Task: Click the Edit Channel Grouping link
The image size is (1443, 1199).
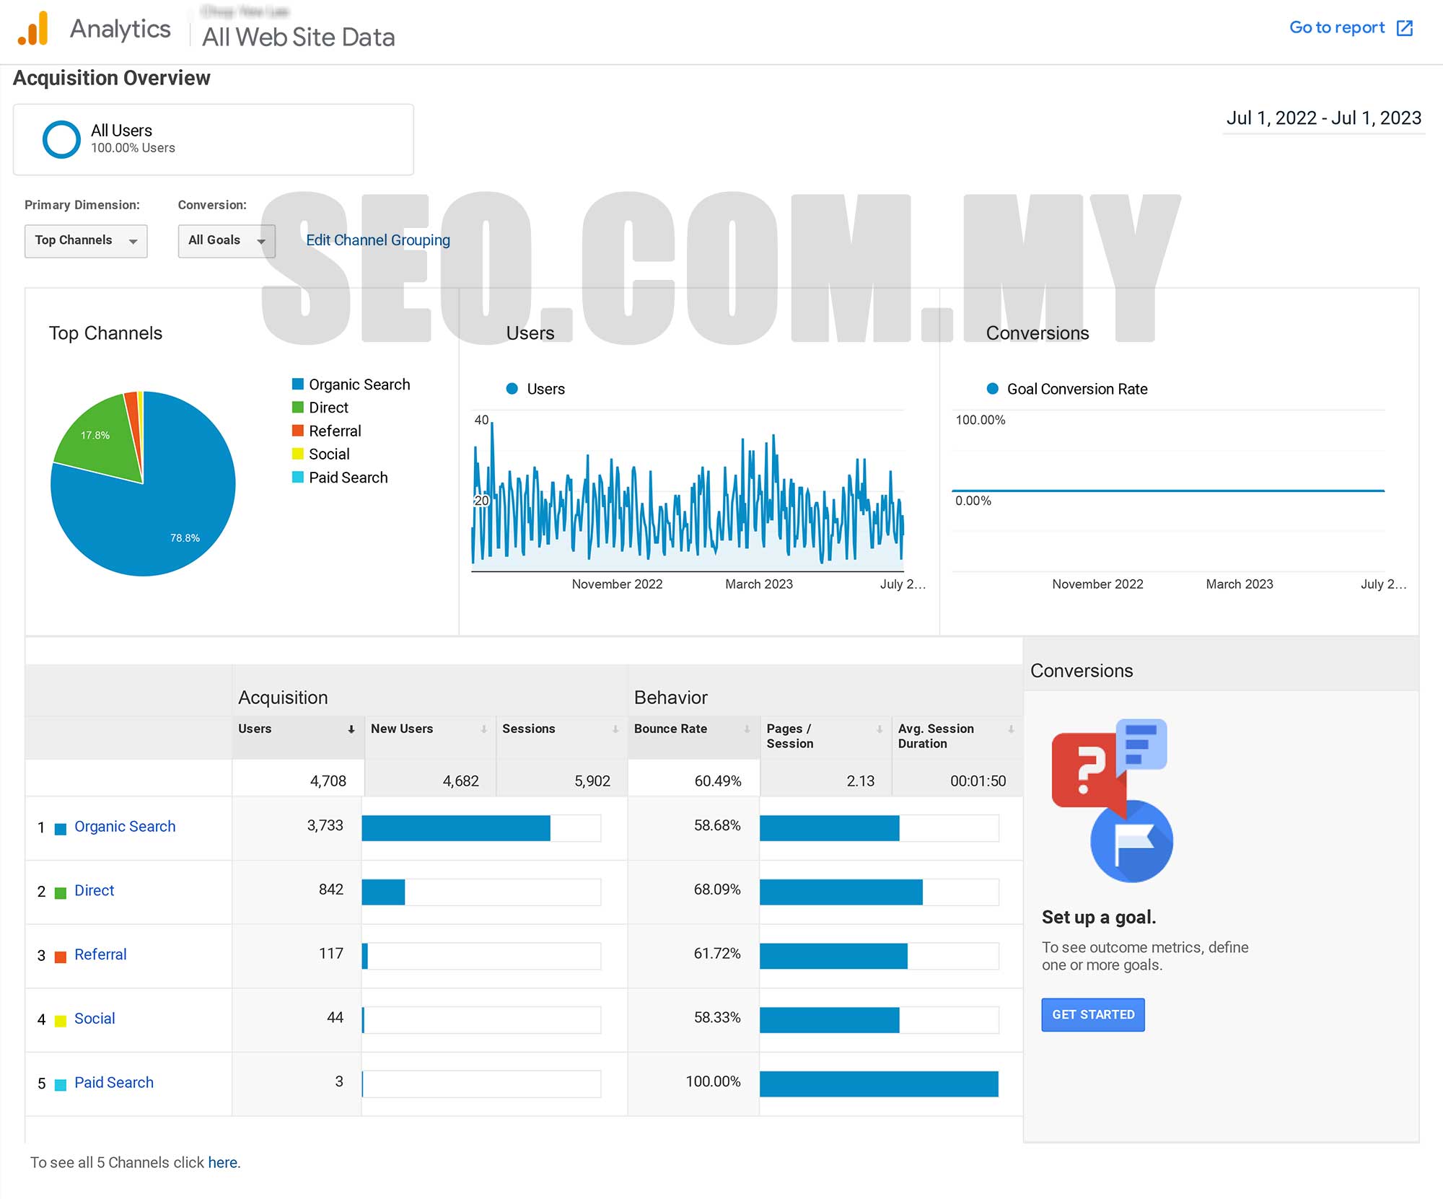Action: pos(378,240)
